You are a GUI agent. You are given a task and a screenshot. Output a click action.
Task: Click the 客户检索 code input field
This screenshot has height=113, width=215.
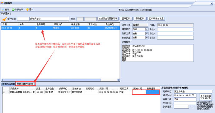click(23, 19)
